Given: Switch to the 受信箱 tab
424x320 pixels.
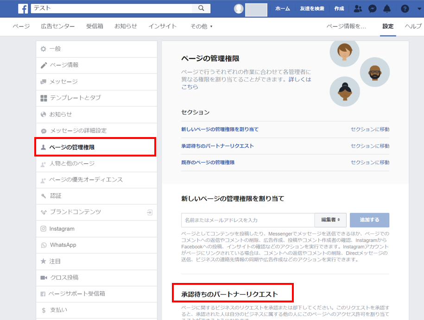Looking at the screenshot, I should coord(95,26).
